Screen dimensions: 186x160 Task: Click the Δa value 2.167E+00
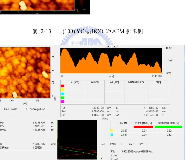(152, 115)
